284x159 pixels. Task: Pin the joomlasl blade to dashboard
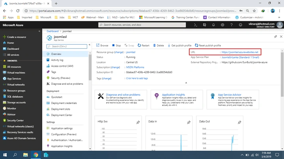[275, 37]
